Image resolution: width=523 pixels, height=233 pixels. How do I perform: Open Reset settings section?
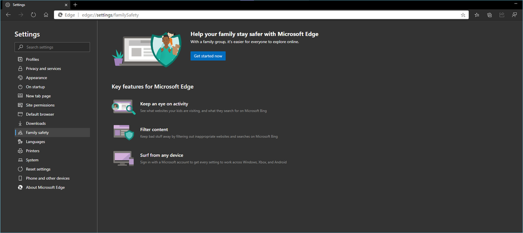pos(52,169)
